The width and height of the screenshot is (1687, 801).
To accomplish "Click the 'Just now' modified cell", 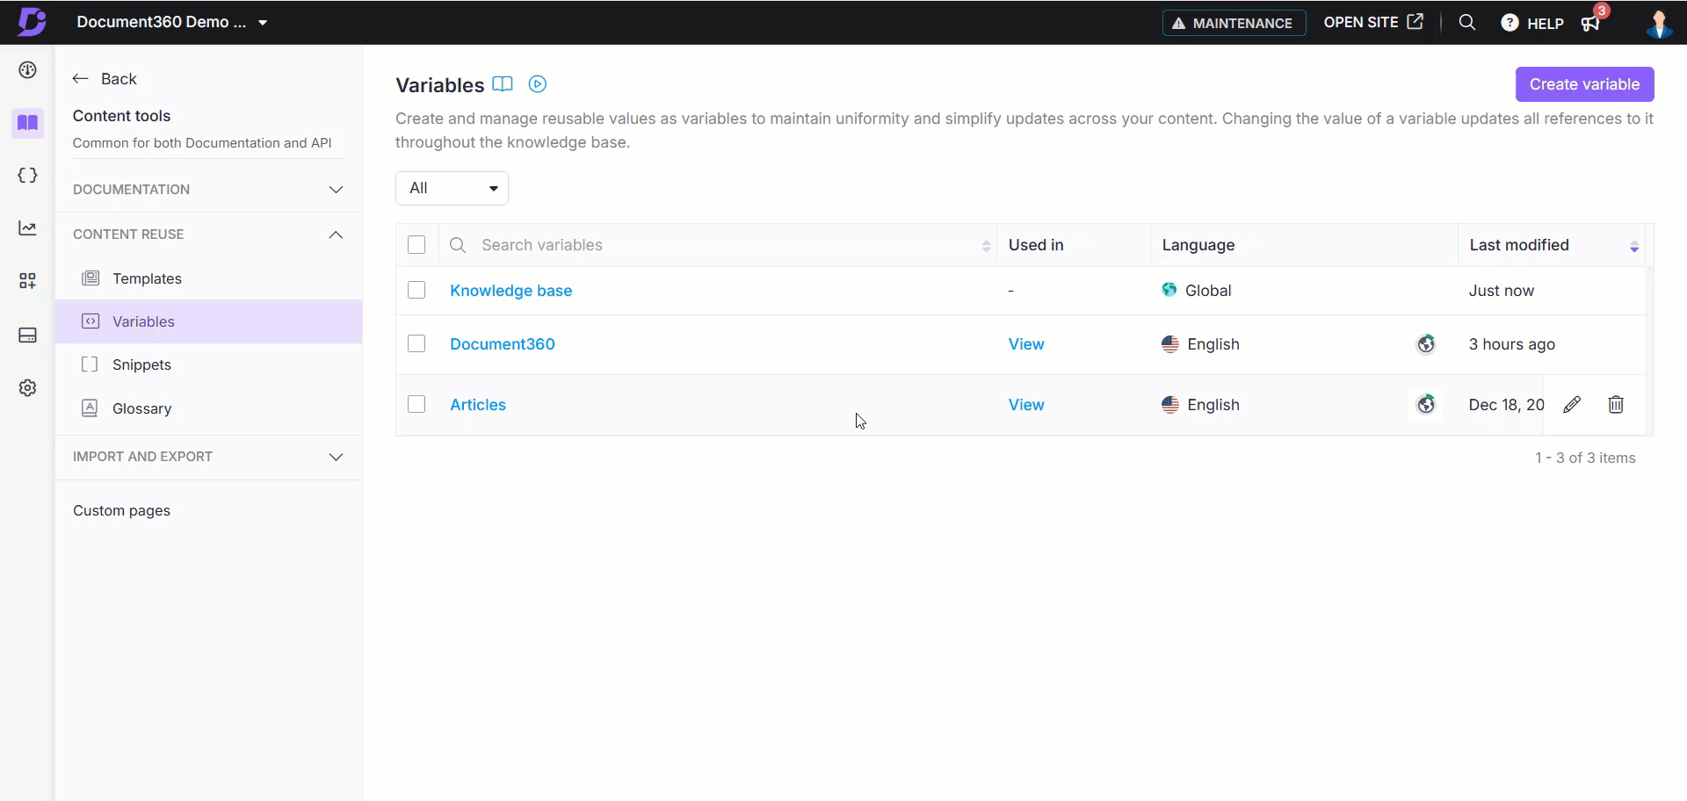I will click(x=1501, y=291).
